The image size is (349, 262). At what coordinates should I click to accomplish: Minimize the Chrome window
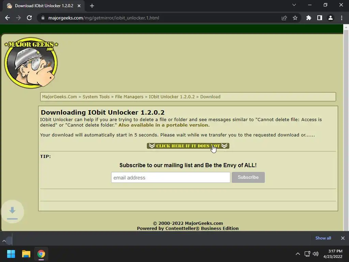click(x=310, y=5)
